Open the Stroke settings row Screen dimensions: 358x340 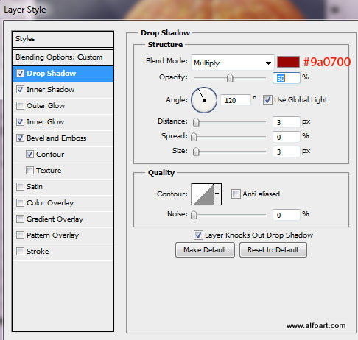click(x=63, y=252)
